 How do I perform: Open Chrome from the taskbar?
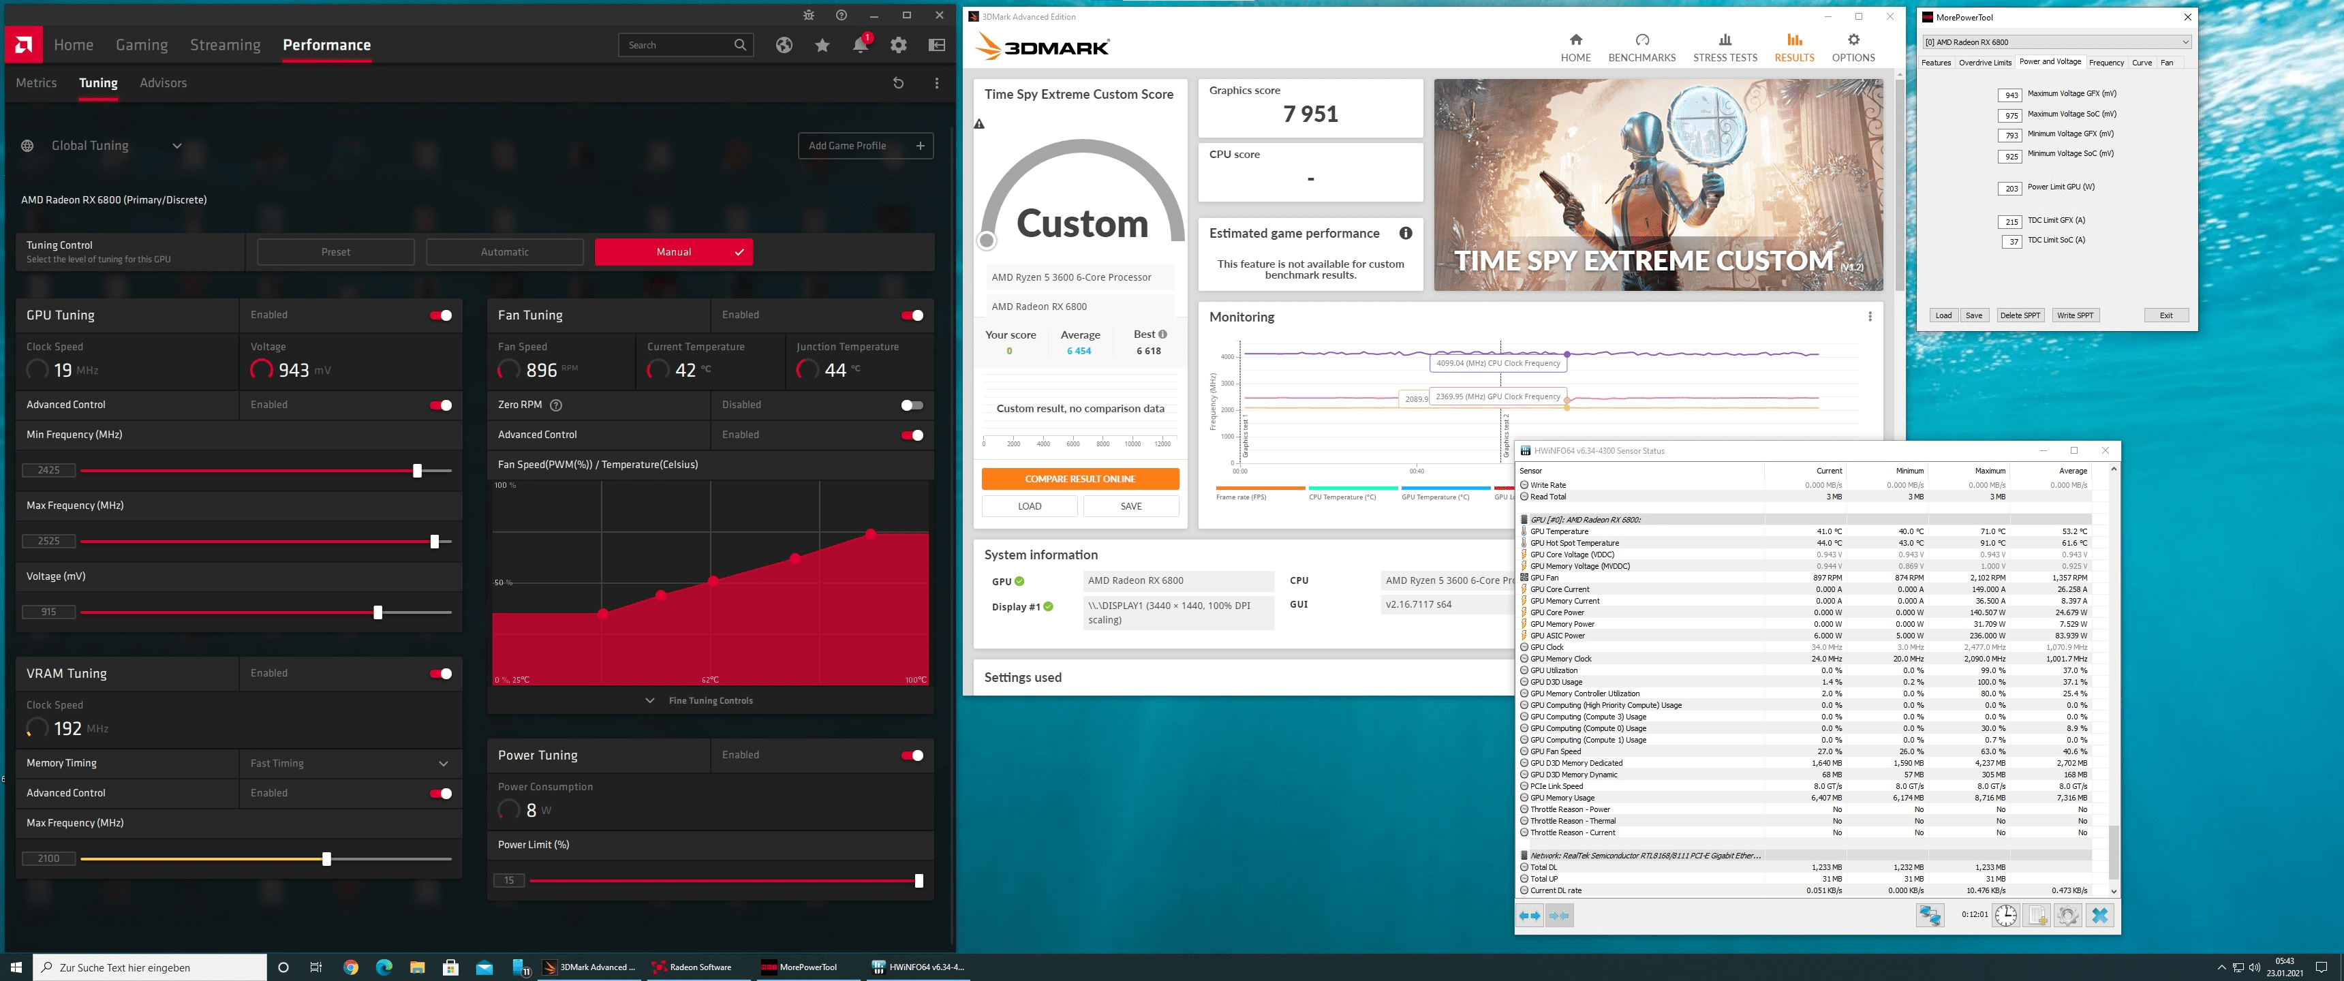[x=350, y=967]
